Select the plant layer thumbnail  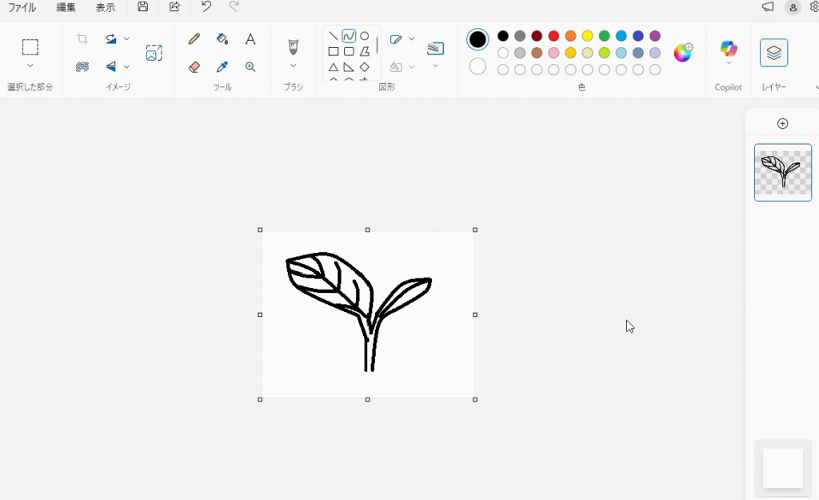tap(783, 173)
